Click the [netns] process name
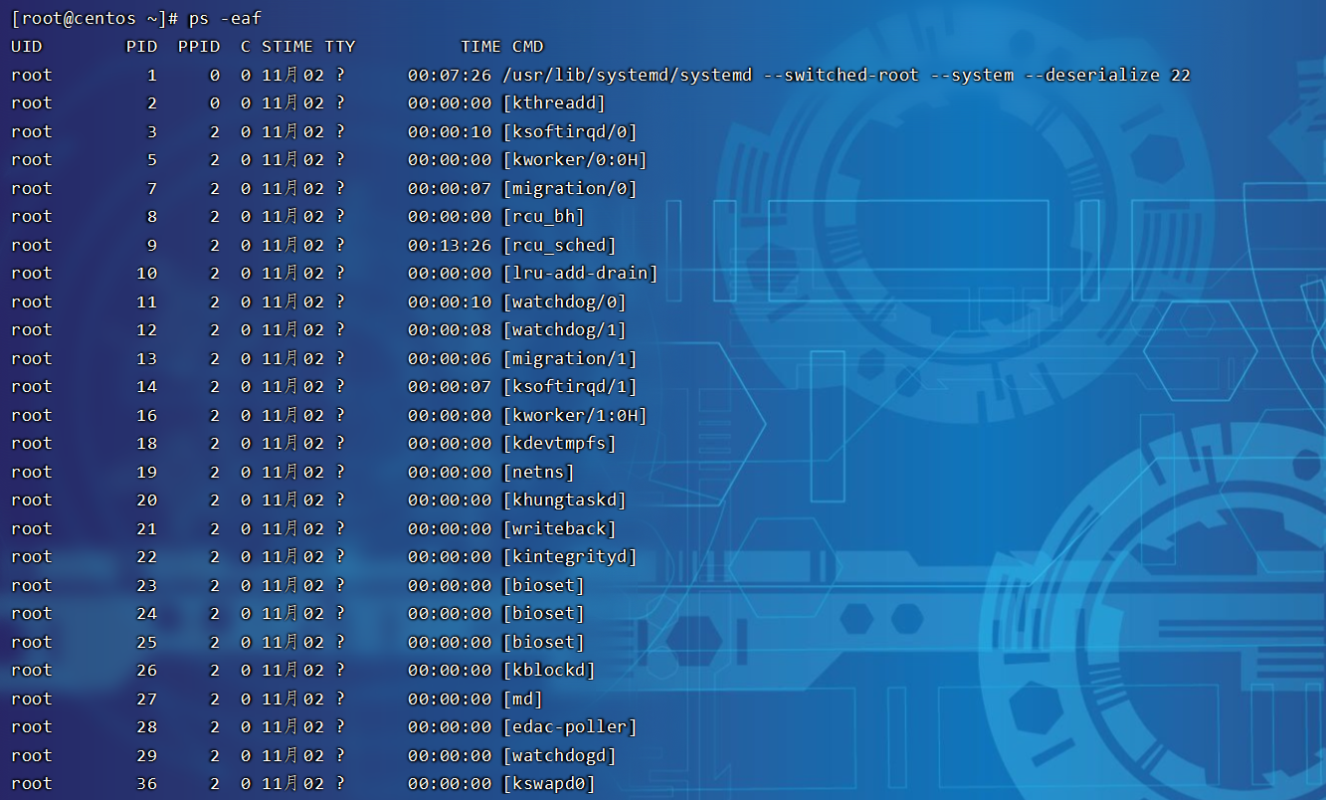Image resolution: width=1326 pixels, height=800 pixels. click(x=539, y=472)
